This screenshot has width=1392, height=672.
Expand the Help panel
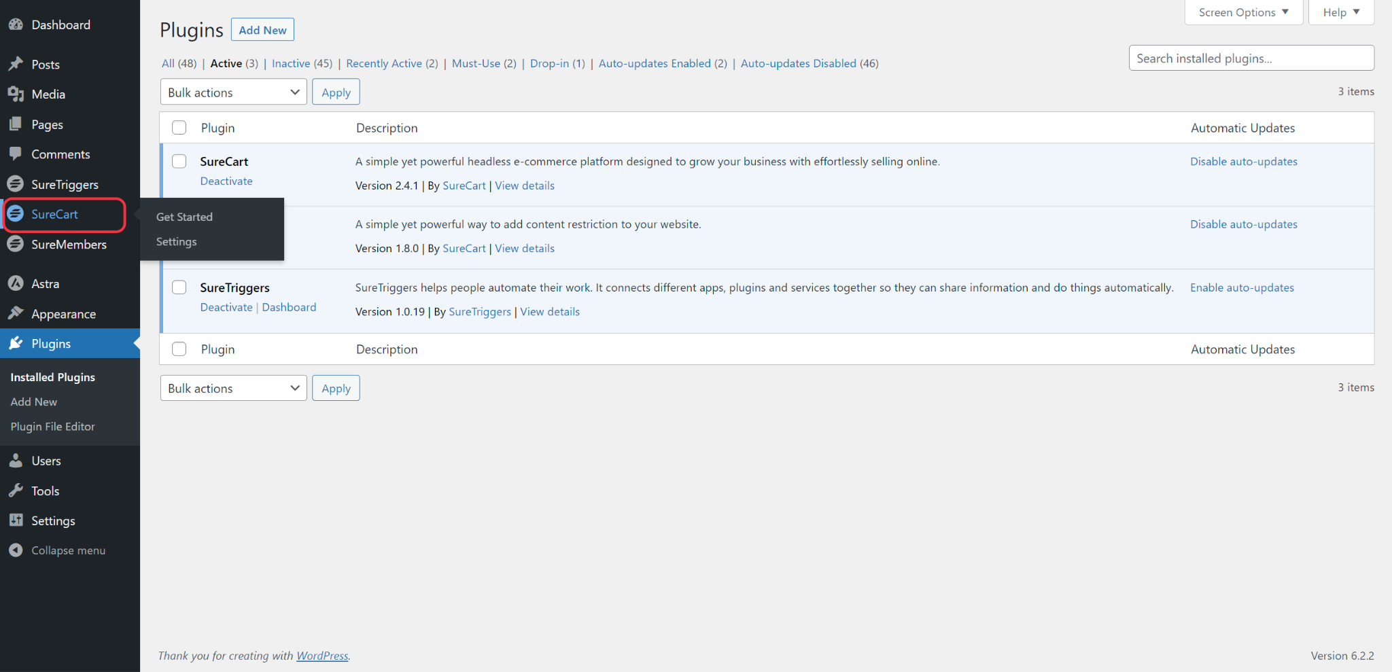(1341, 12)
